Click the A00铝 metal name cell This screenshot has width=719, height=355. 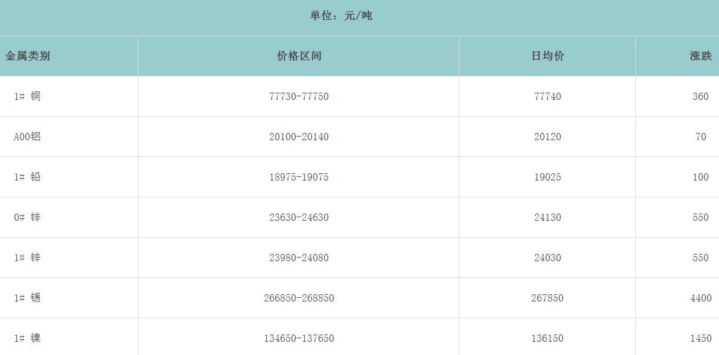pos(28,137)
